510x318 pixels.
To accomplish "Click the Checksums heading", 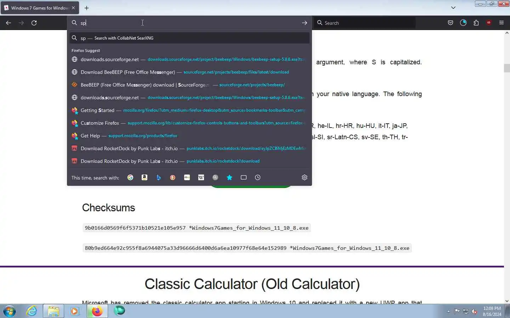I will click(x=108, y=208).
